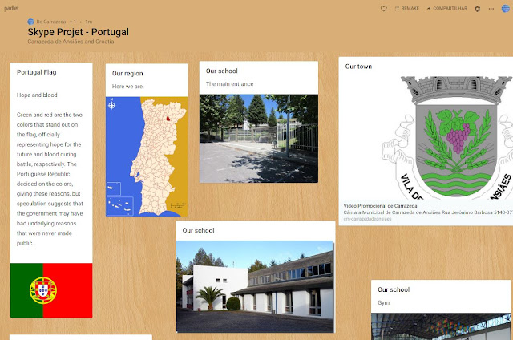Open the white school building photo

[255, 286]
